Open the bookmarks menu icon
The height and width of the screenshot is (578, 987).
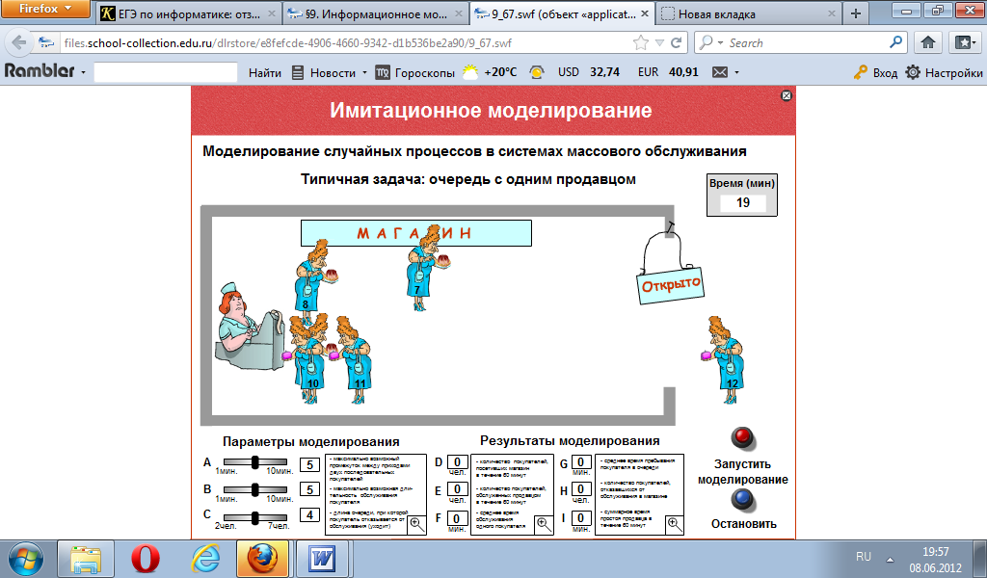pyautogui.click(x=966, y=42)
